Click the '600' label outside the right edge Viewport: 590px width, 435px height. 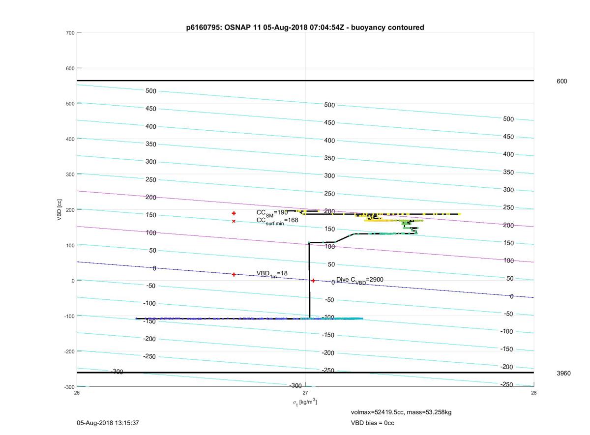(x=561, y=81)
